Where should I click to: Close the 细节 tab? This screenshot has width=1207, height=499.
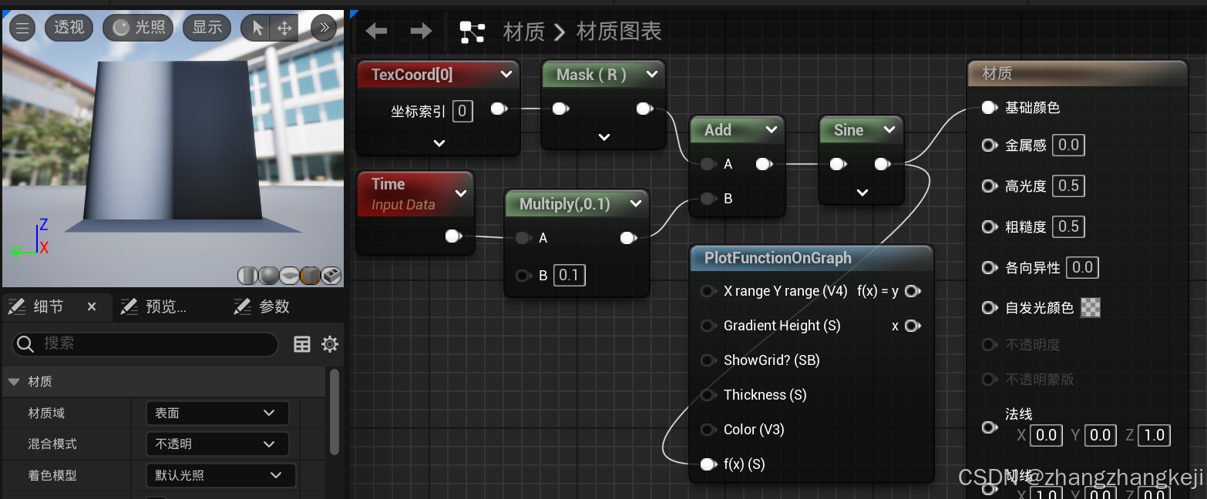[92, 306]
